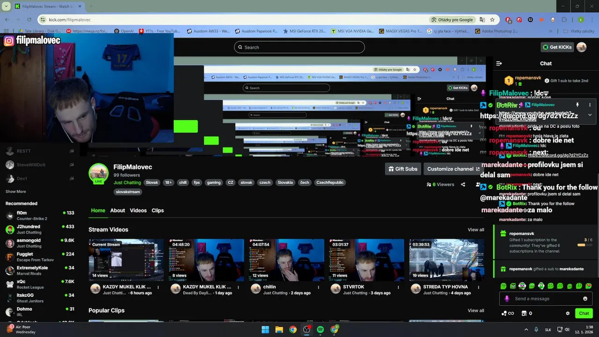Open options menu for chillin video
Image resolution: width=599 pixels, height=337 pixels.
coord(318,287)
